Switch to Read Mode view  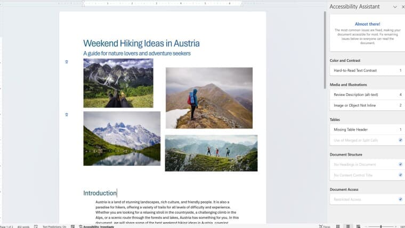338,226
